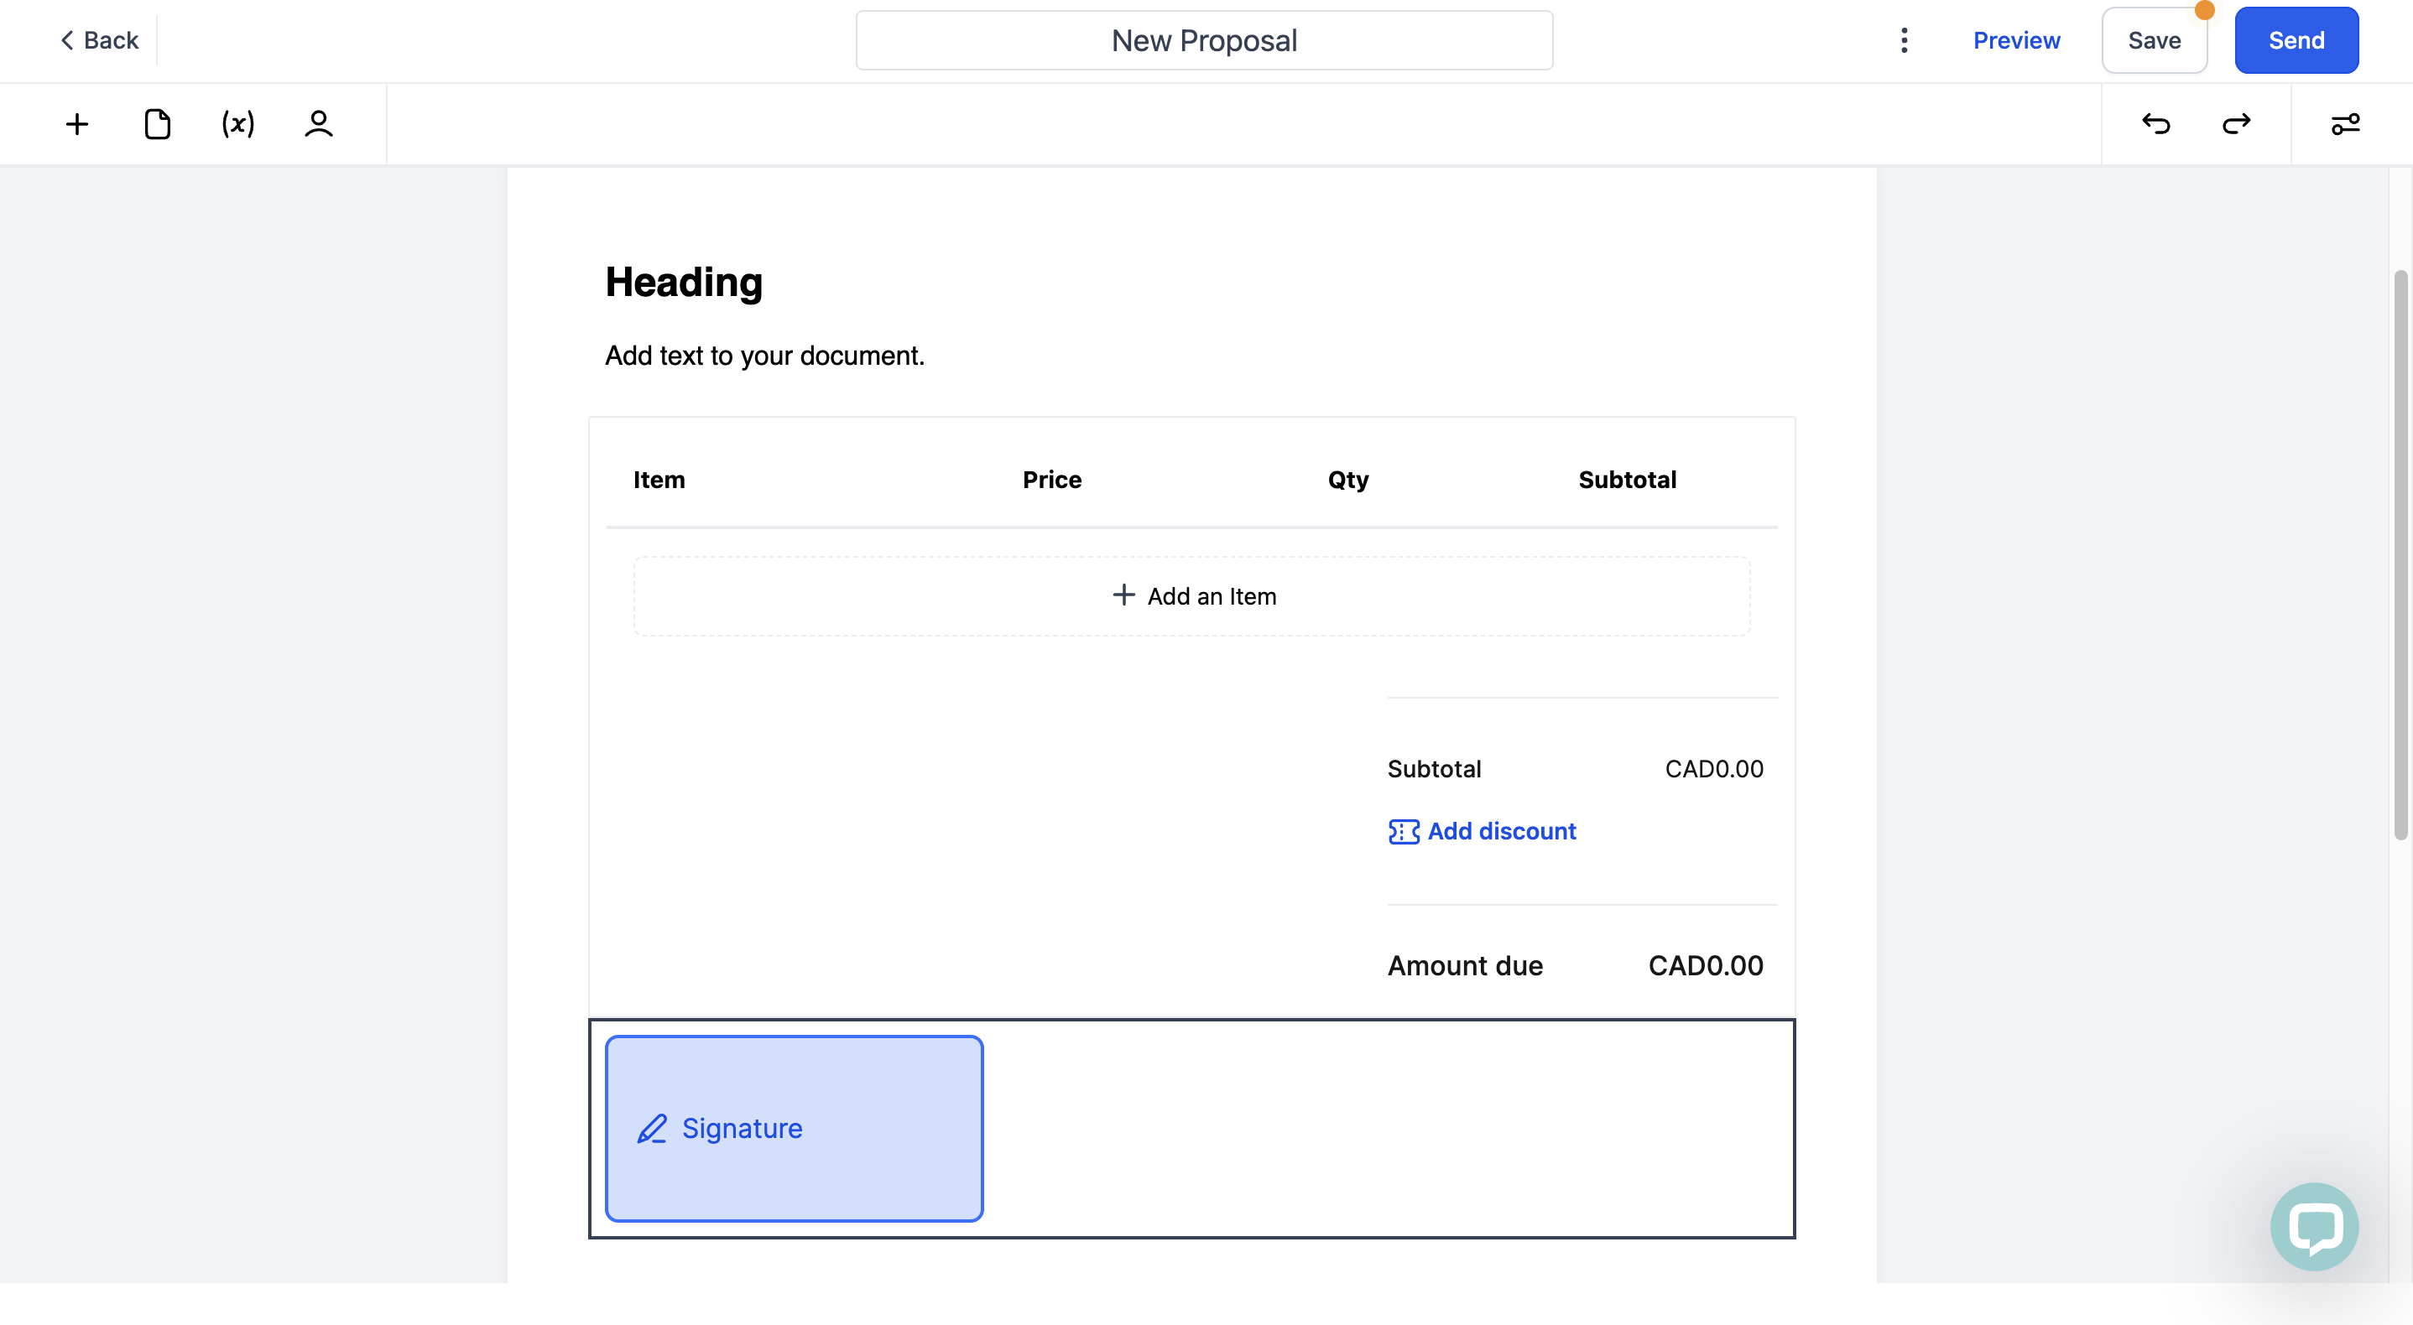Click the Add discount link
2413x1325 pixels.
click(x=1483, y=832)
